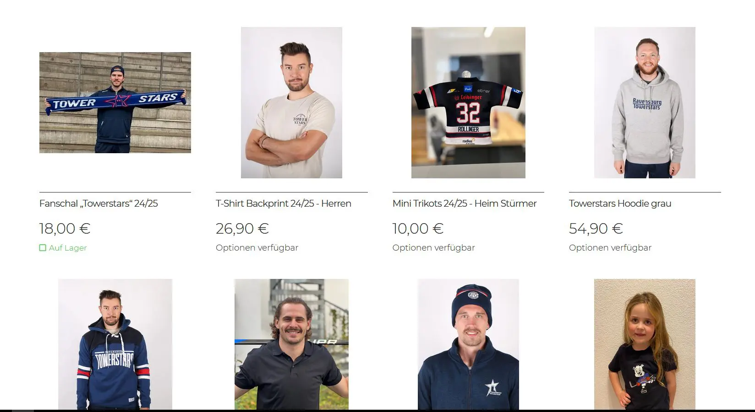The image size is (755, 412).
Task: Click the Auf Lager availability text
Action: point(68,248)
